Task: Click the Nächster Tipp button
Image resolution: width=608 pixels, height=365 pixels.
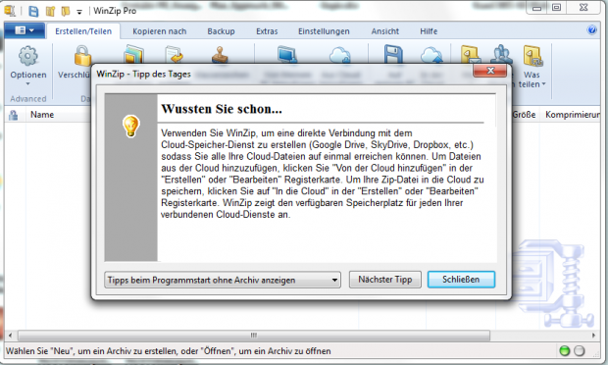Action: (x=385, y=280)
